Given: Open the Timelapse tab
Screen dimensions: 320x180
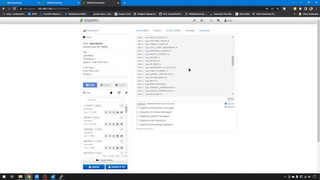Looking at the screenshot, I should 204,30.
